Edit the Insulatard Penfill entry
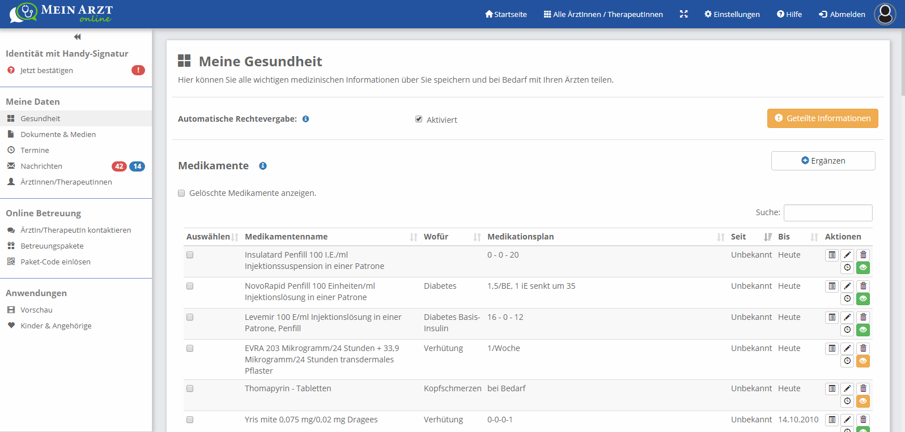 847,255
